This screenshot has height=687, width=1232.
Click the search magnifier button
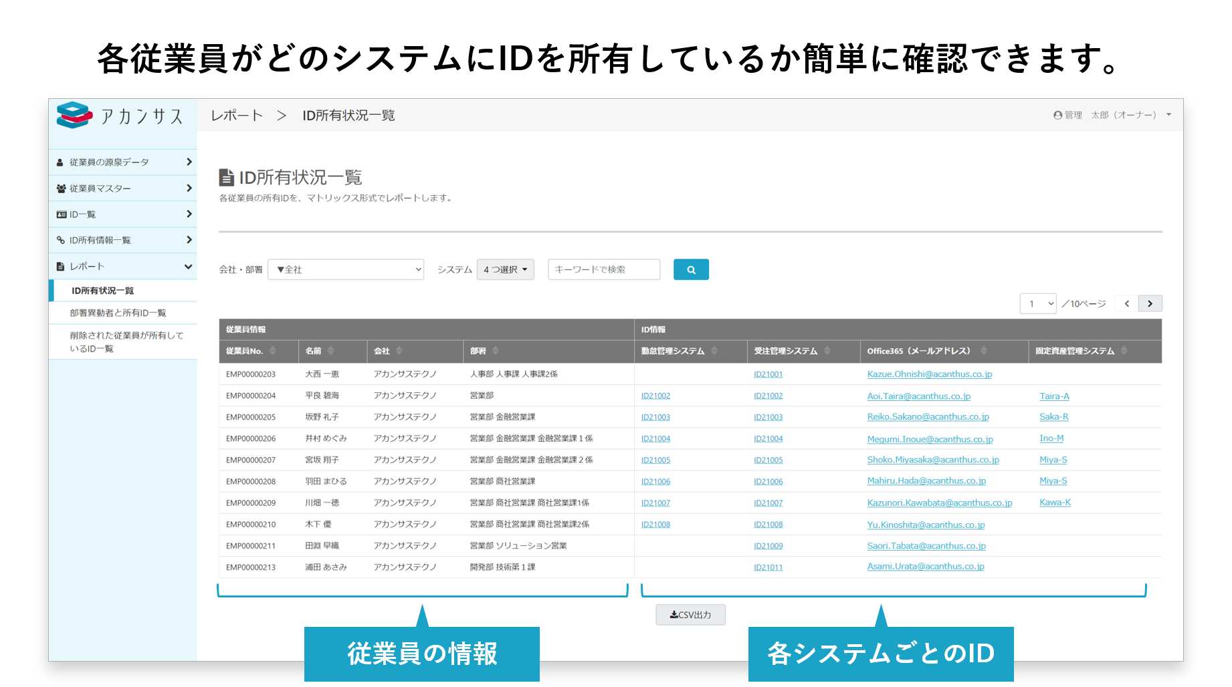pyautogui.click(x=690, y=269)
